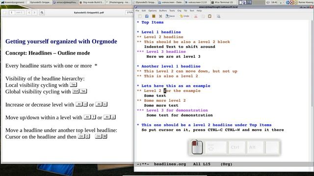This screenshot has width=314, height=176.
Task: Switch to the [Episode01-Snipp... taskbar window
Action: (x=144, y=2)
